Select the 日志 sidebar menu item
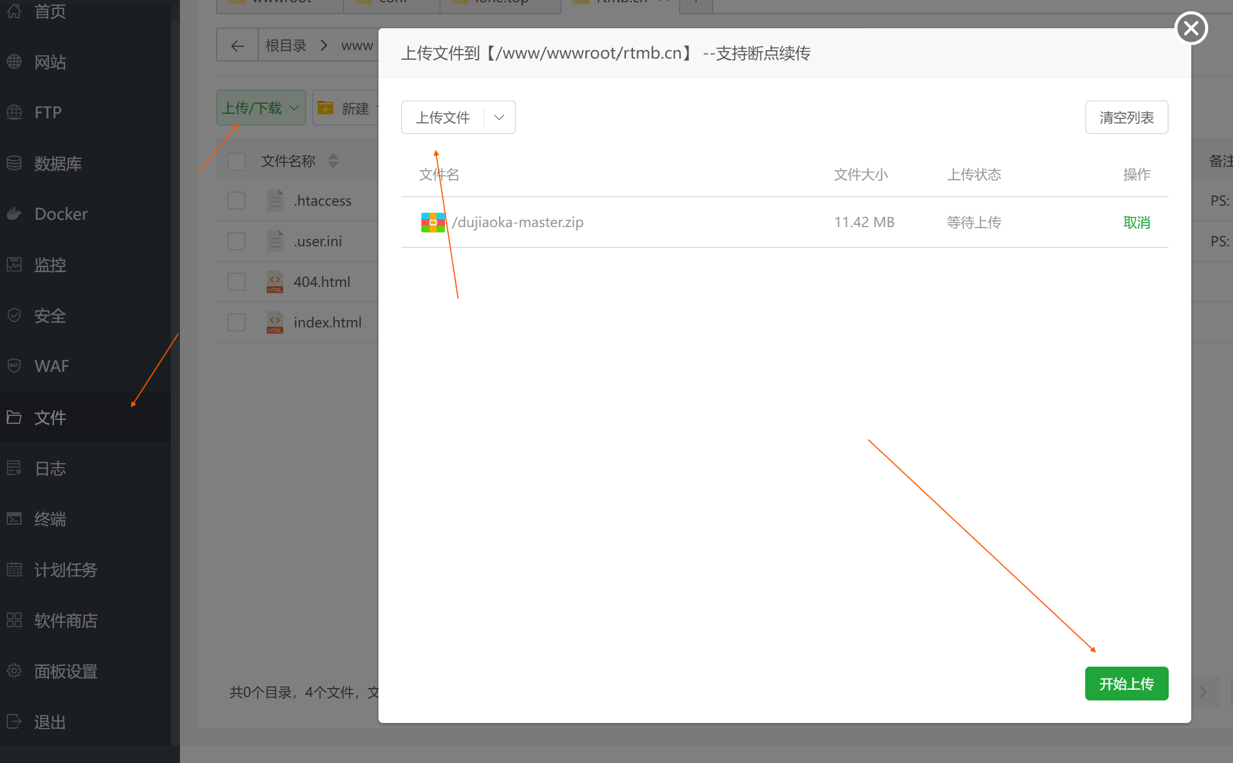The image size is (1233, 763). (50, 468)
